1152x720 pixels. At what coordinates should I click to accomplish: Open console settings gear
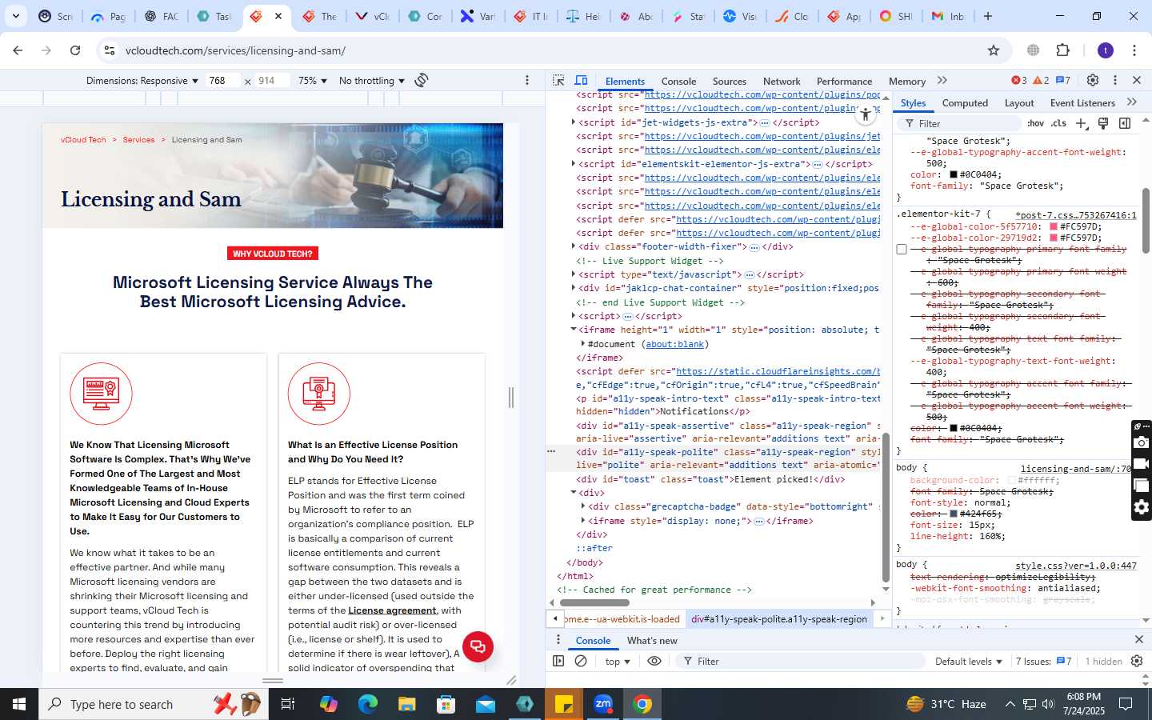[x=1137, y=661]
